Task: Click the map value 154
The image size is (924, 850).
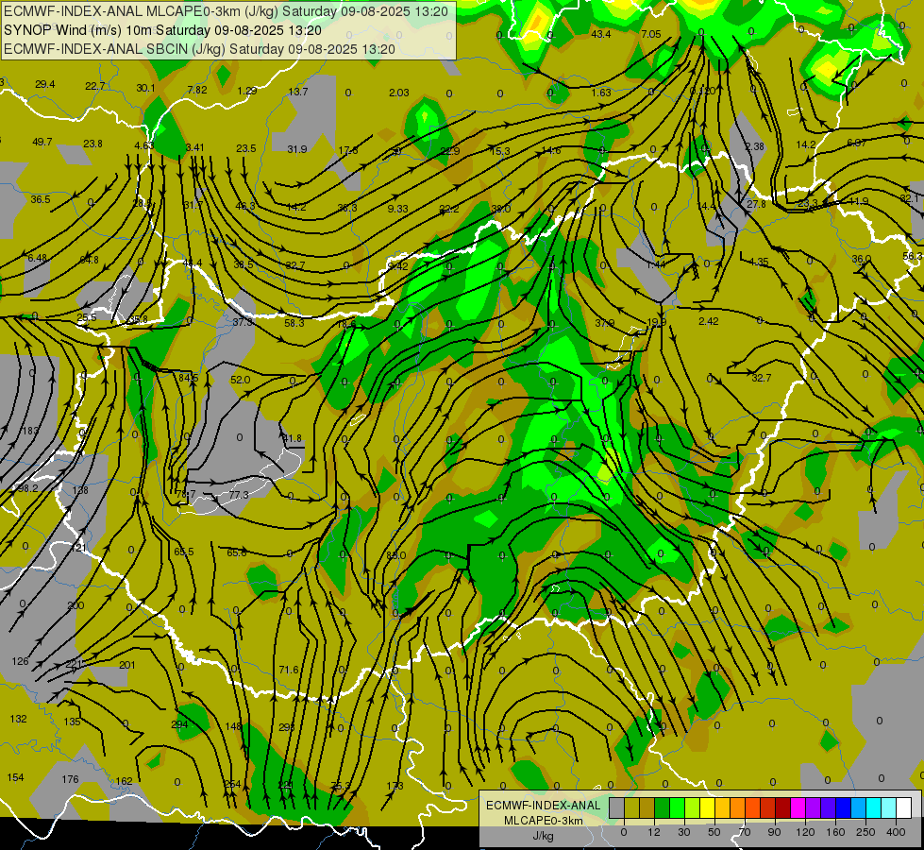Action: coord(15,777)
